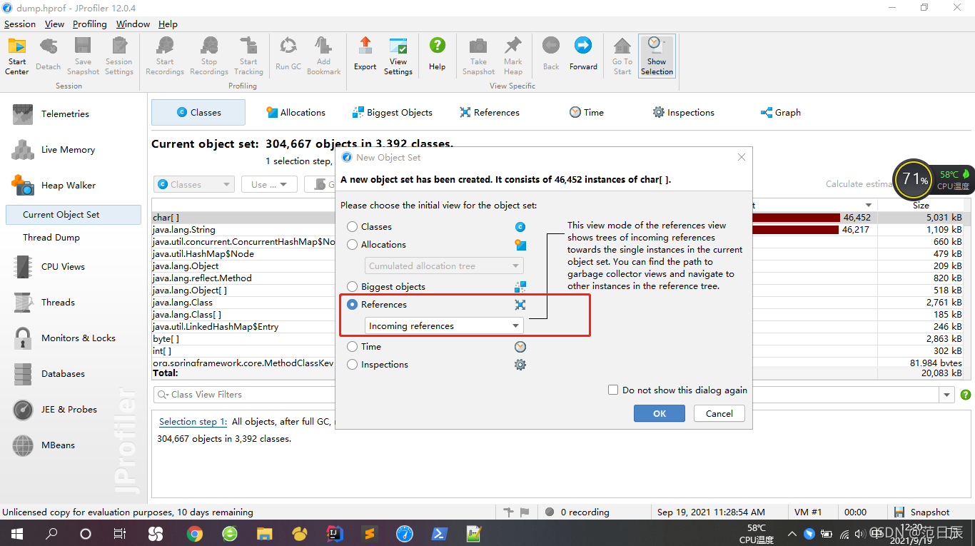Viewport: 975px width, 546px height.
Task: Select the Classes radio button in dialog
Action: 352,226
